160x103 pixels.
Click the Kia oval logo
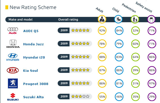[13, 70]
